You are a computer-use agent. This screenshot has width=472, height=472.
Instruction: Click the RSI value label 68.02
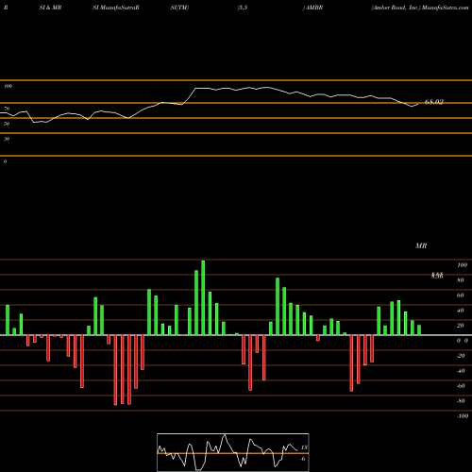[x=434, y=102]
